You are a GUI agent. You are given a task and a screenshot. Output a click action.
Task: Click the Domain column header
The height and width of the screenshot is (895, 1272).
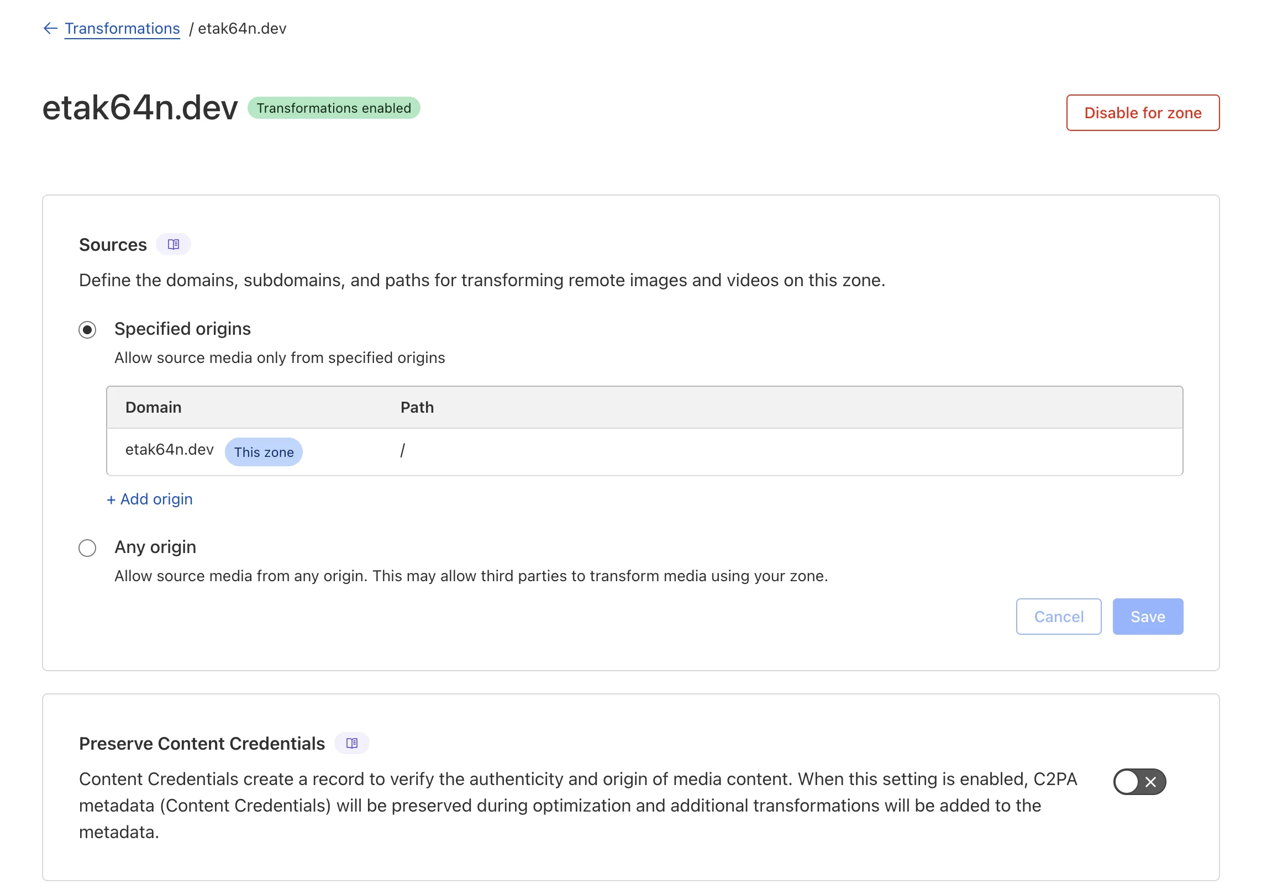154,407
